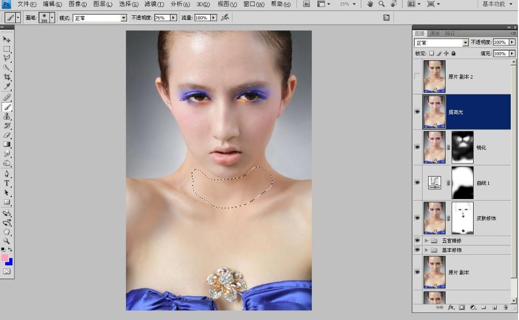The height and width of the screenshot is (320, 519).
Task: Activate the Horizontal Type tool
Action: (x=7, y=183)
